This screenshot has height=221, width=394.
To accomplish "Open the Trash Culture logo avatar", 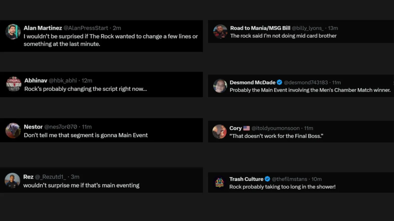I will 219,183.
